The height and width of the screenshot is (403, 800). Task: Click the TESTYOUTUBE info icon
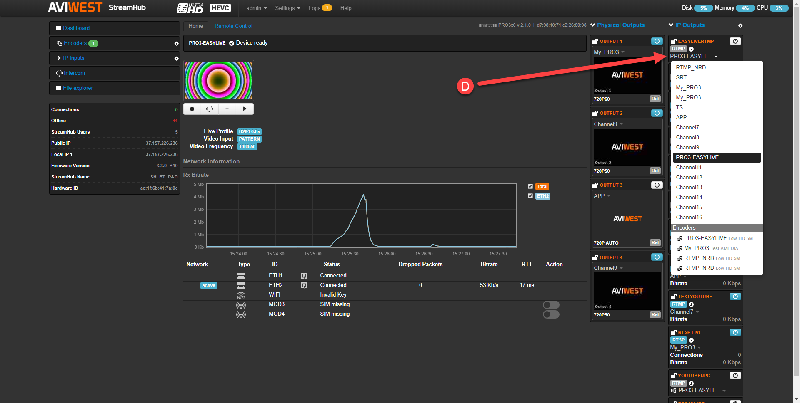(691, 304)
